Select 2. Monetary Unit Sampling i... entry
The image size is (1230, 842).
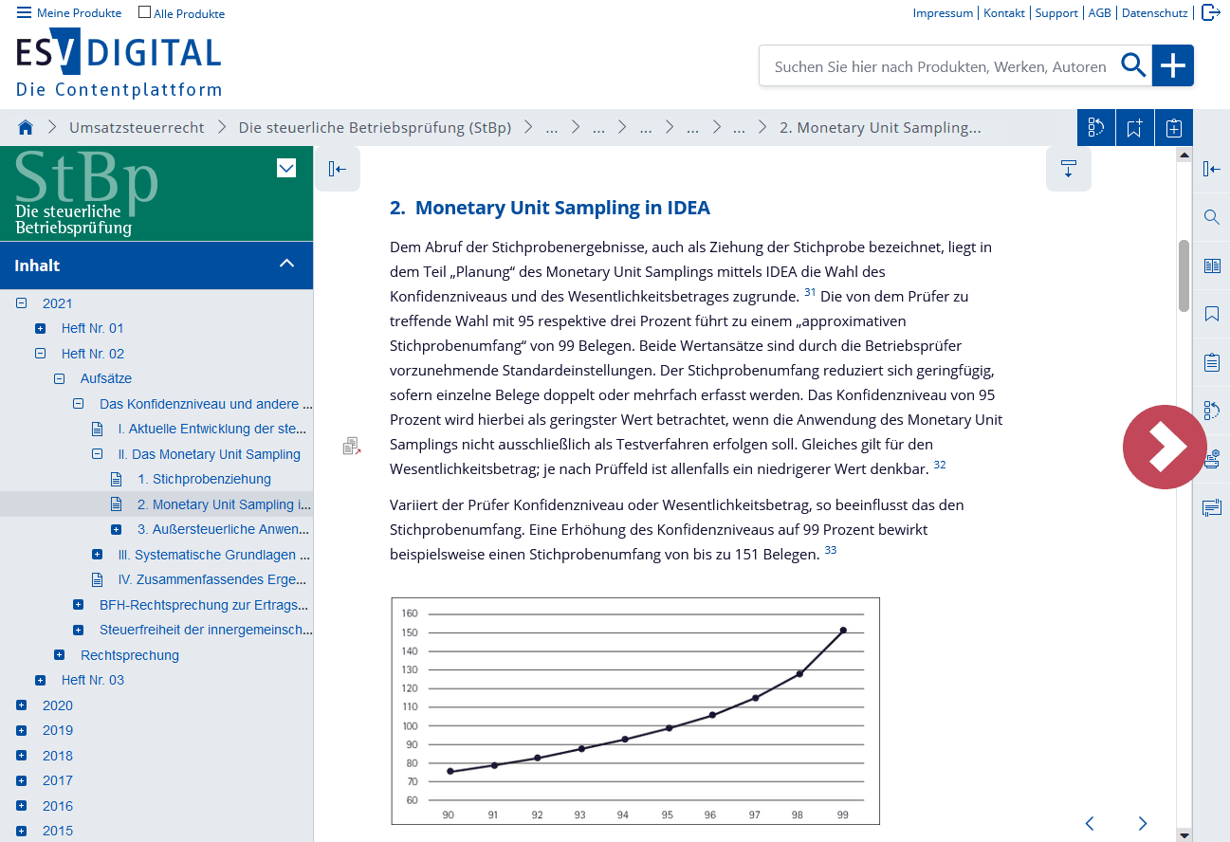click(x=224, y=504)
